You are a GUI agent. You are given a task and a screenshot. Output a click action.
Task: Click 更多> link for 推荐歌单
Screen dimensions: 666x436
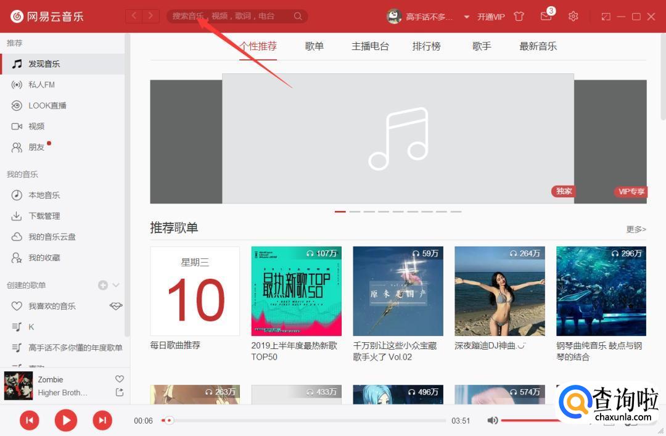point(636,229)
